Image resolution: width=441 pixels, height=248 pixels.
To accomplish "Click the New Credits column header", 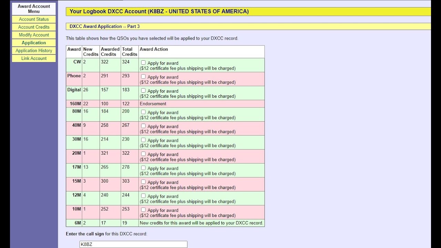I will 91,52.
